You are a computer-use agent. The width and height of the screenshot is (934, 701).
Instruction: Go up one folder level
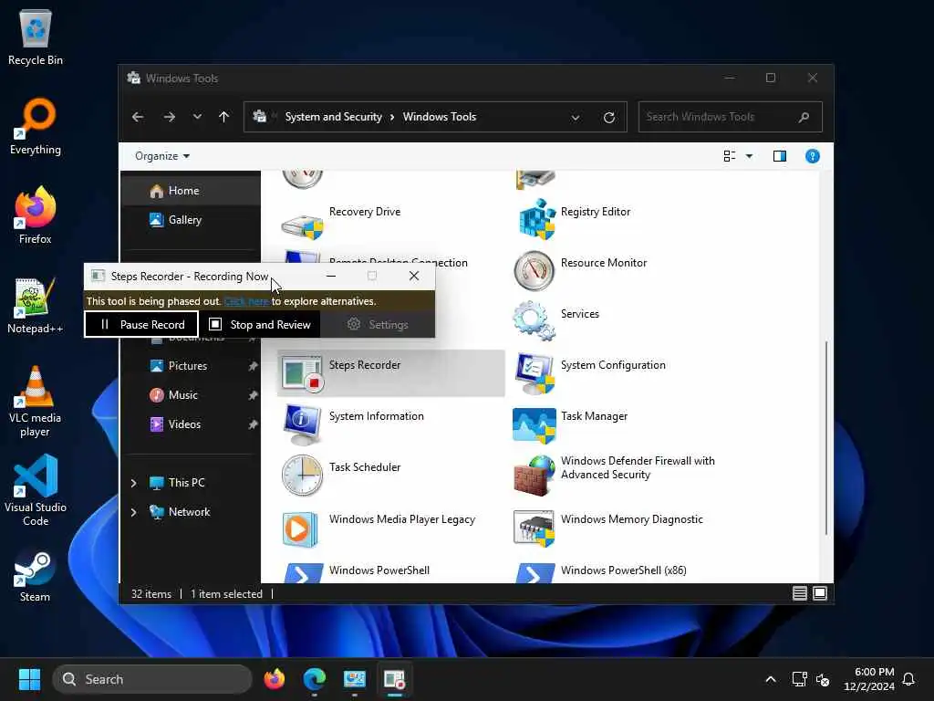[x=223, y=117]
